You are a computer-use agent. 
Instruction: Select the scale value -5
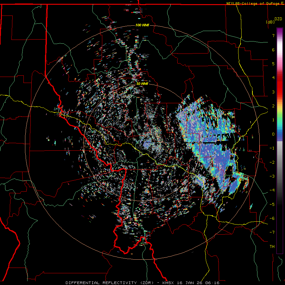click(x=272, y=205)
